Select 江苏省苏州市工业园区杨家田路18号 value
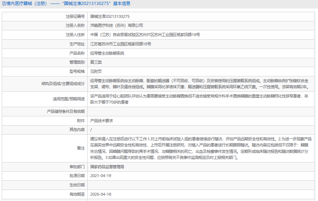The width and height of the screenshot is (318, 201). tap(121, 44)
